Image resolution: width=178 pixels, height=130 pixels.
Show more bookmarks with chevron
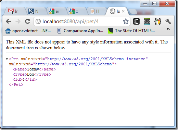pyautogui.click(x=168, y=29)
